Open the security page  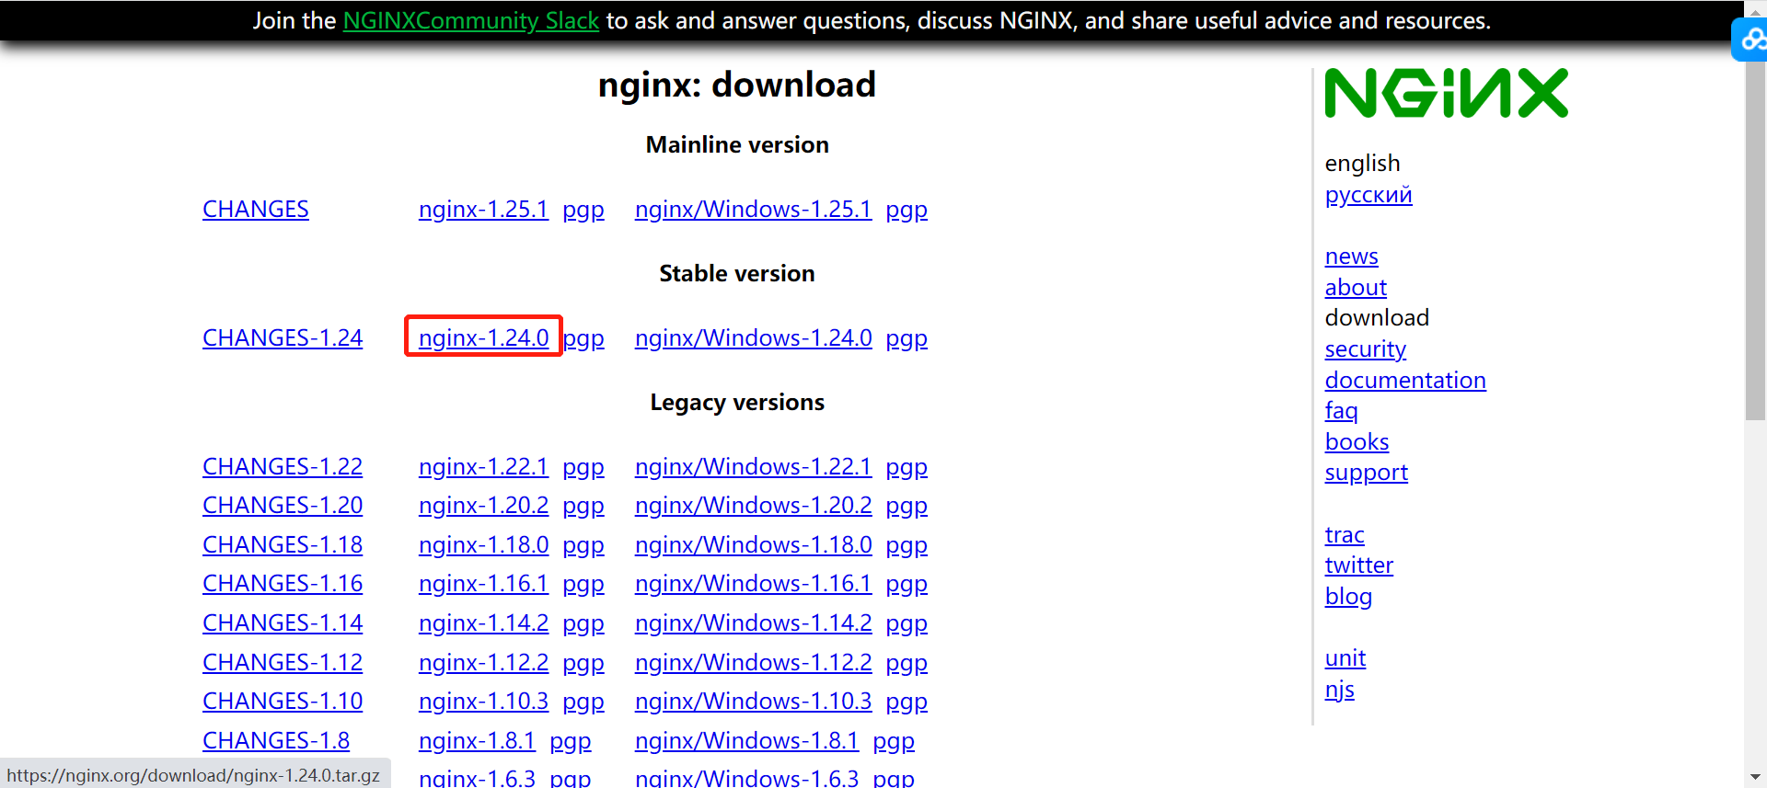[x=1366, y=349]
